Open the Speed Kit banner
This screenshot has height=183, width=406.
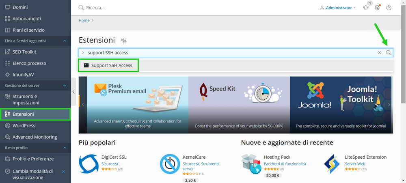pyautogui.click(x=239, y=105)
